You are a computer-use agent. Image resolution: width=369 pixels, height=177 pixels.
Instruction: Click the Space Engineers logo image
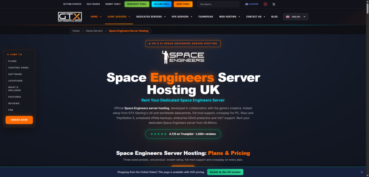183,57
